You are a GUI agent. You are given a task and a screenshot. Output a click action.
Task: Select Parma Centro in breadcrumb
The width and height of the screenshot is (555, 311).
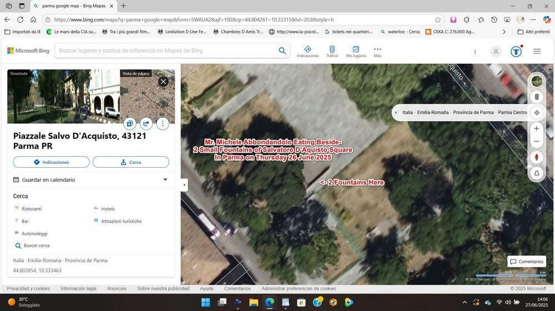click(x=512, y=112)
